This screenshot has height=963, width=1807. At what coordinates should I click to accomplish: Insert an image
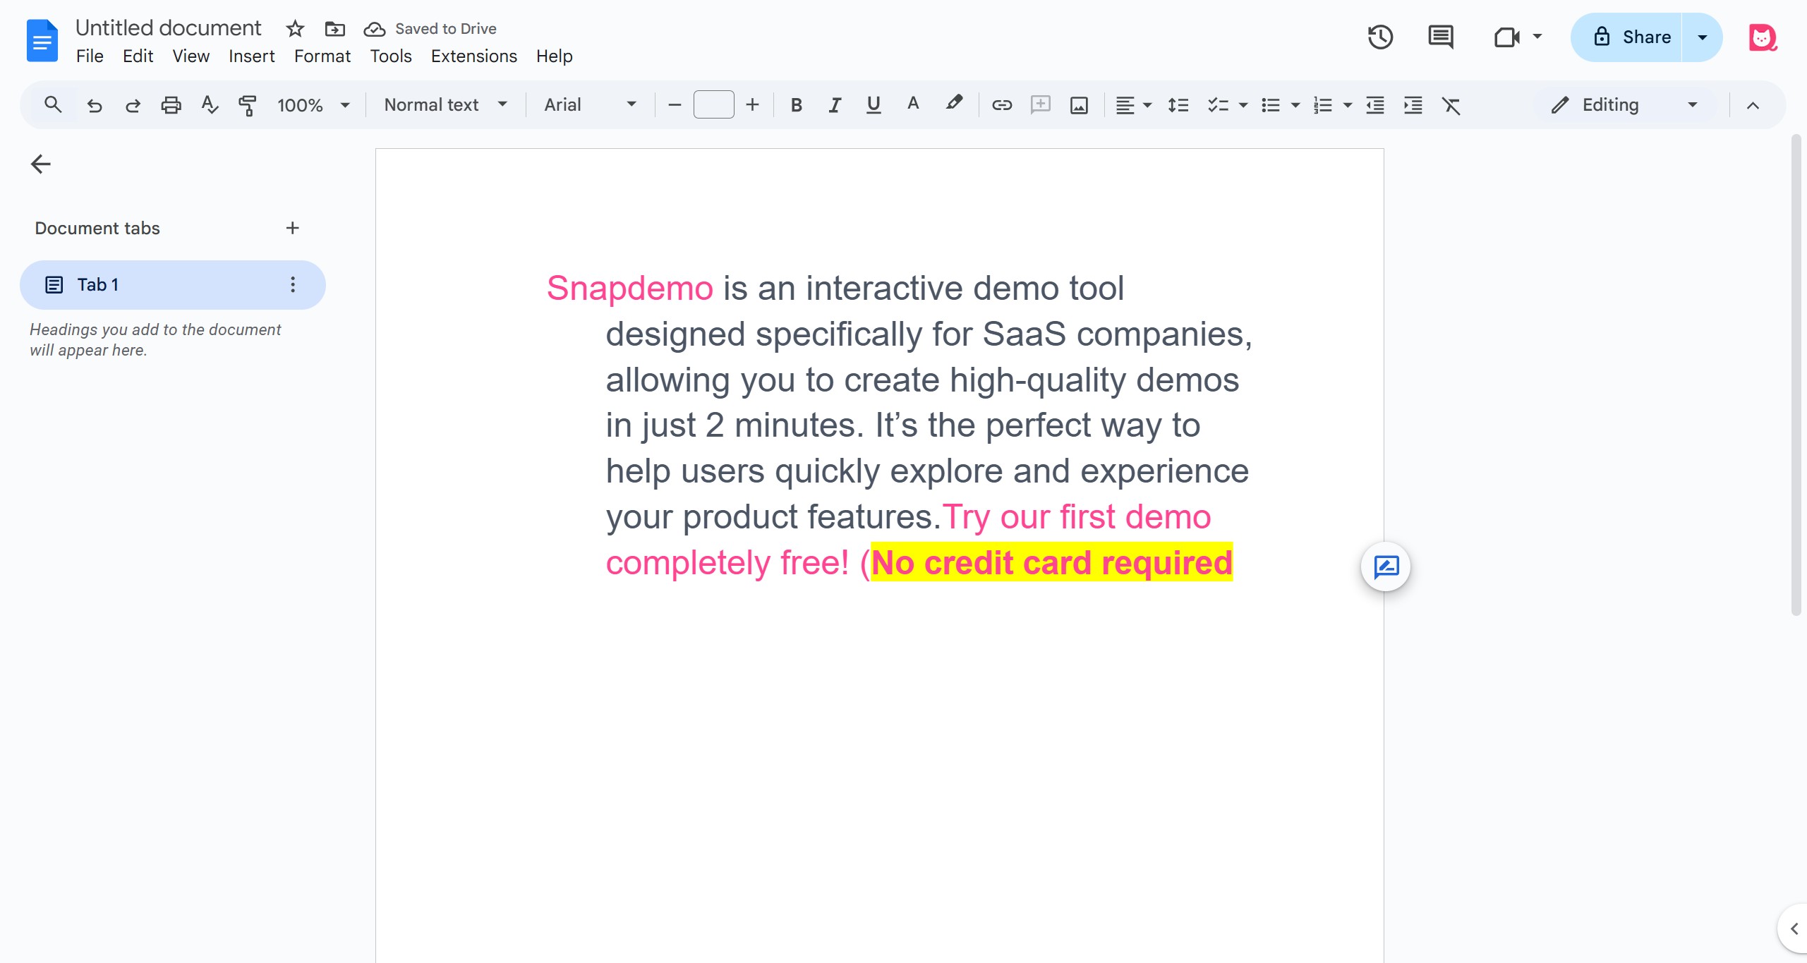(x=1079, y=105)
